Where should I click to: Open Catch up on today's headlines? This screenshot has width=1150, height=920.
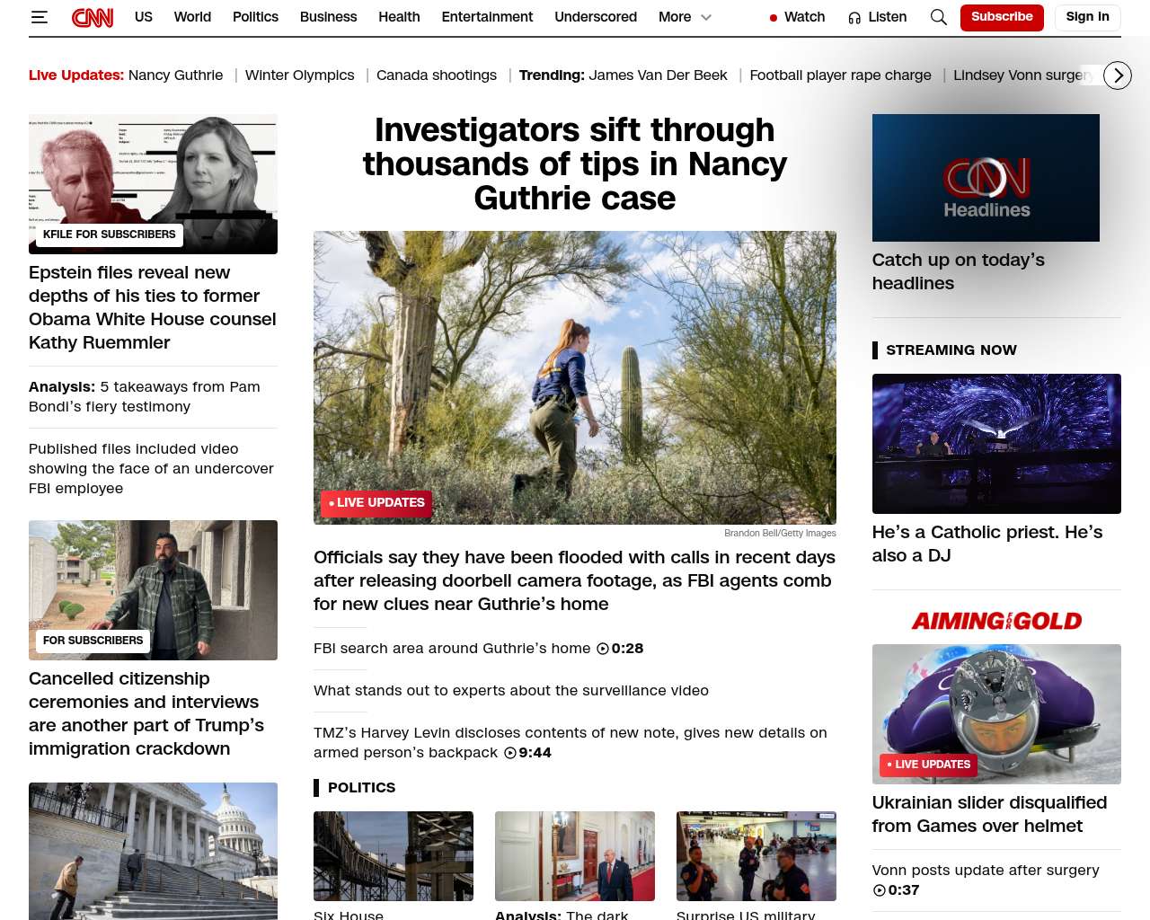pos(959,271)
